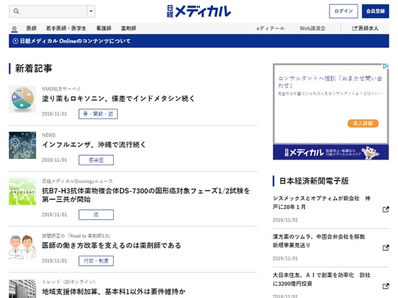Click the 骨・関節・筋 tag
Viewport: 398px width, 298px height.
pyautogui.click(x=98, y=114)
